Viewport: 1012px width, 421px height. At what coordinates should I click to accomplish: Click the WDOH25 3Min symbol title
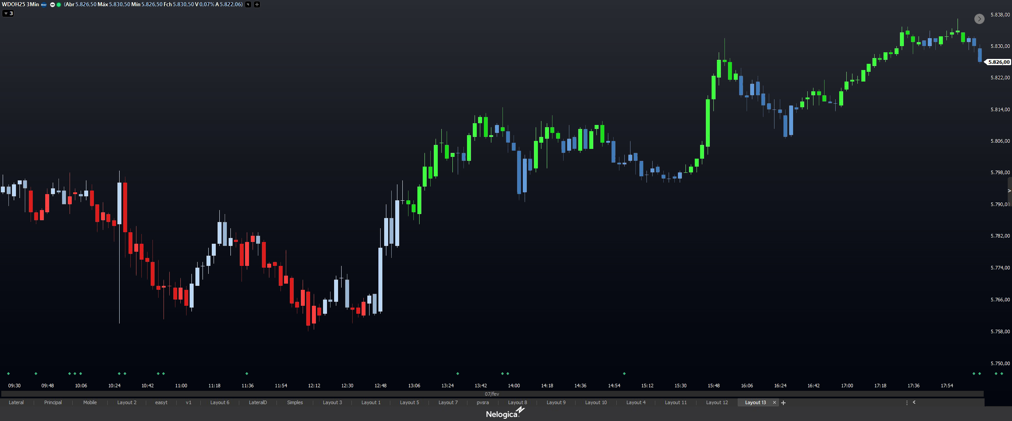click(x=20, y=4)
